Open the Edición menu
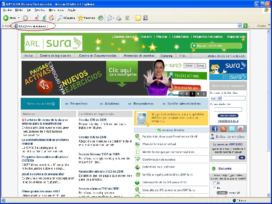 click(x=19, y=10)
